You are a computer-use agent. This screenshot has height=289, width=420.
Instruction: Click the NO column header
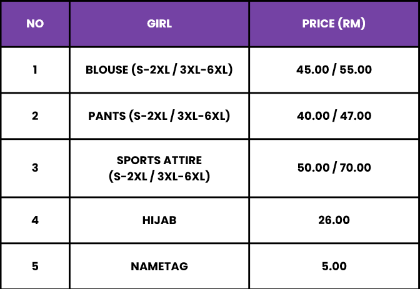point(35,24)
